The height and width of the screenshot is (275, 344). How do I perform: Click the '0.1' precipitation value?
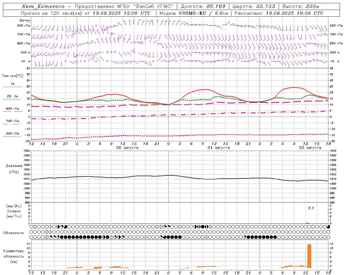311,208
